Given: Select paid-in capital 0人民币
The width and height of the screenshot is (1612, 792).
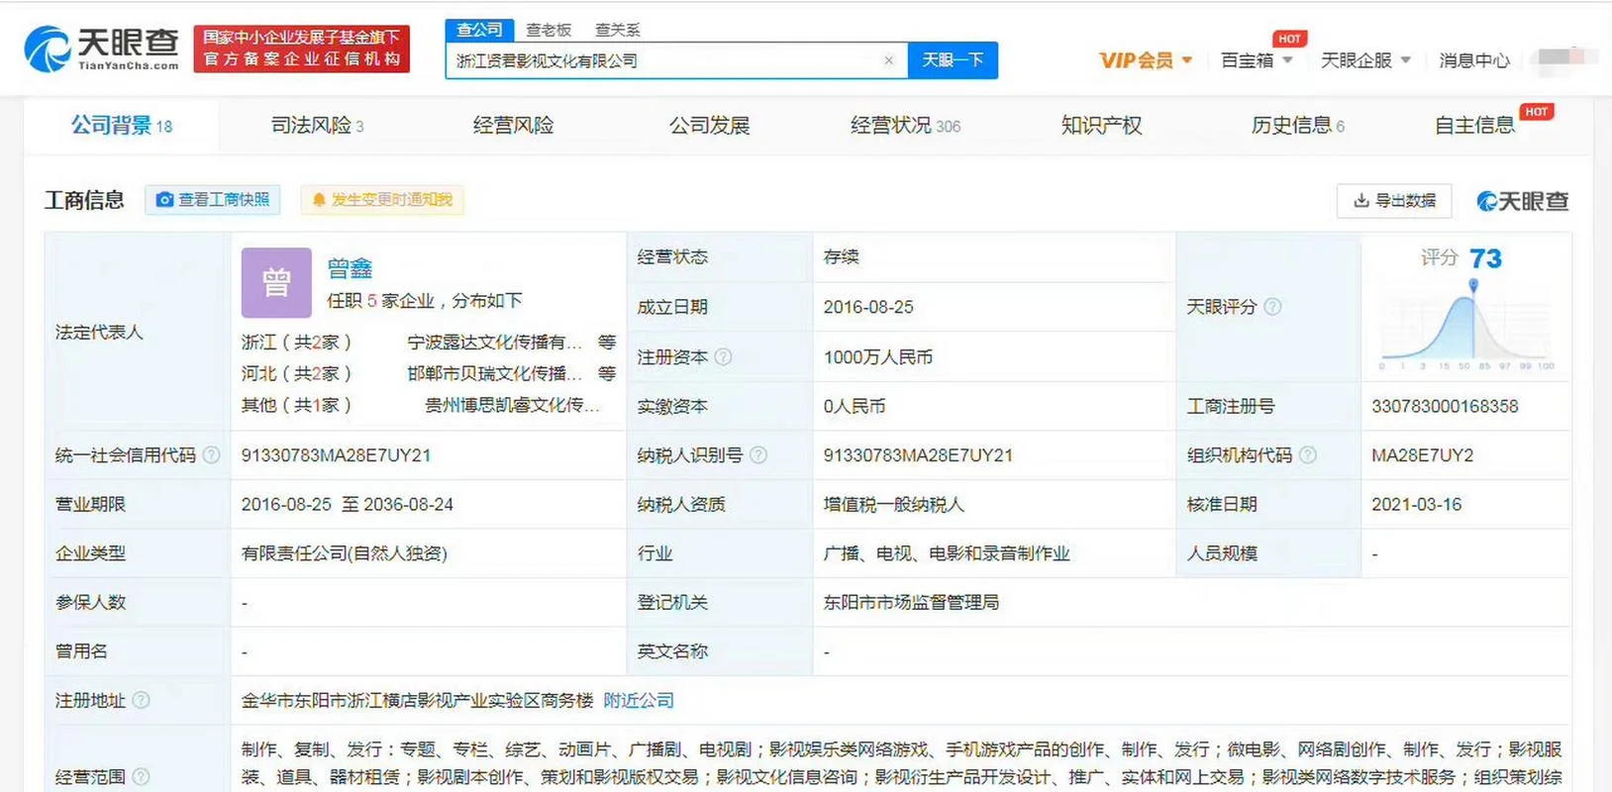Looking at the screenshot, I should tap(855, 407).
